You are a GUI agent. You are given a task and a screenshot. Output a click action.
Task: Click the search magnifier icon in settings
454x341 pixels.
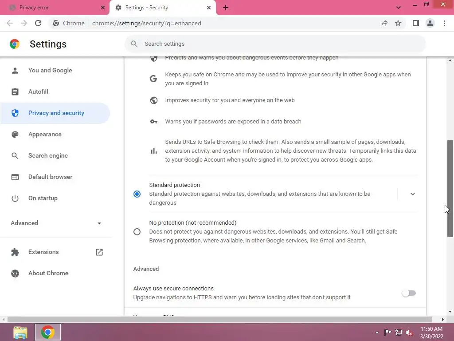coord(134,44)
